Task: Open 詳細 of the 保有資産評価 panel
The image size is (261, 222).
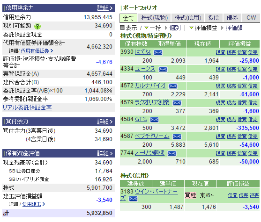Action: pos(105,153)
